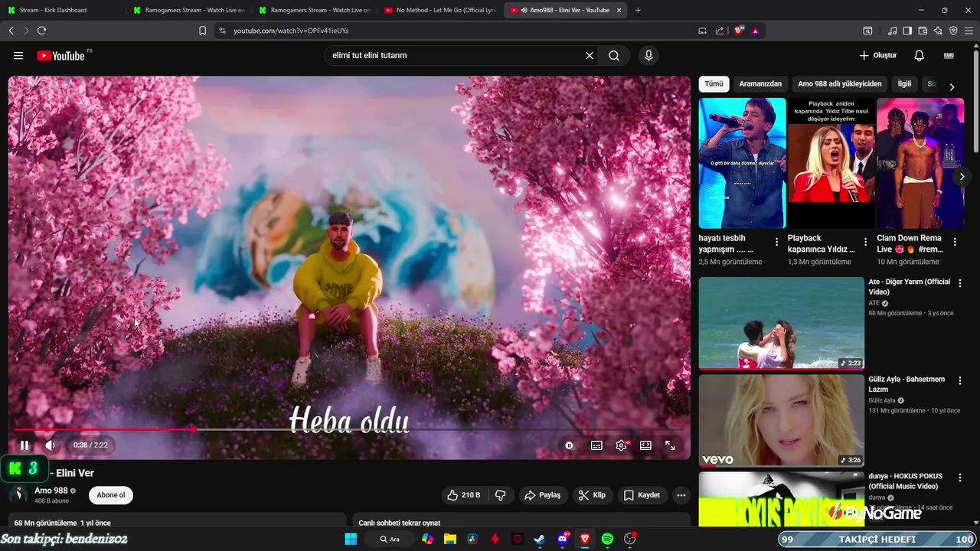Image resolution: width=980 pixels, height=551 pixels.
Task: Switch to No Method - Let Me Go tab
Action: (439, 10)
